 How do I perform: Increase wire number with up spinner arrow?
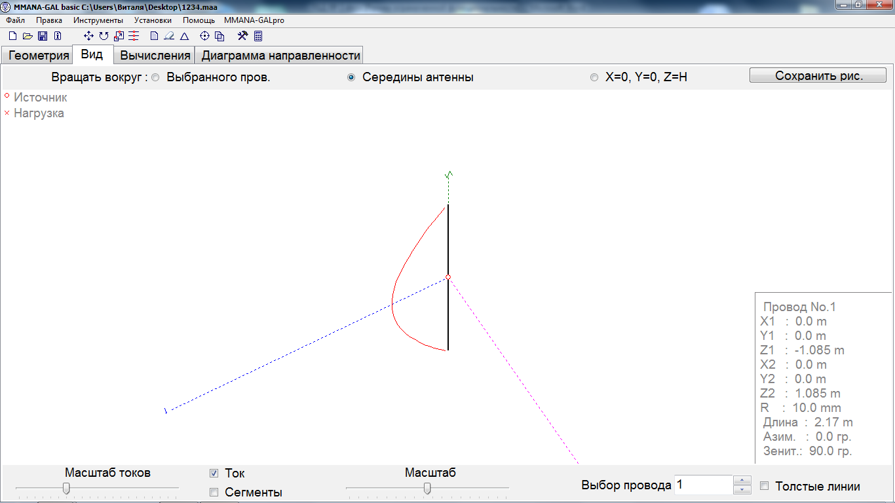[742, 480]
